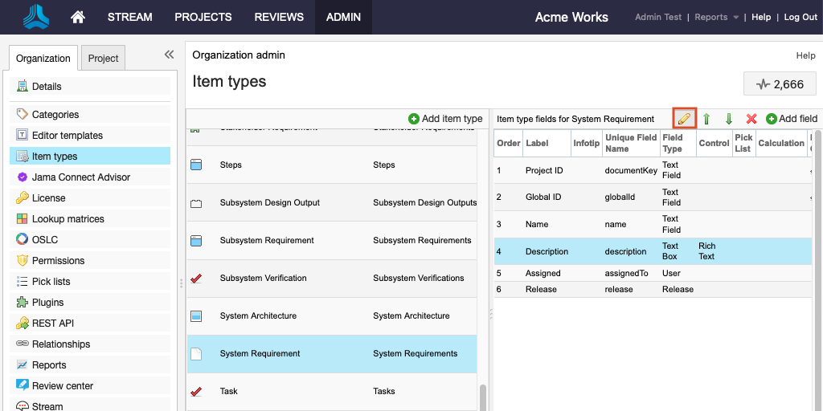Collapse the left sidebar panel

[169, 55]
